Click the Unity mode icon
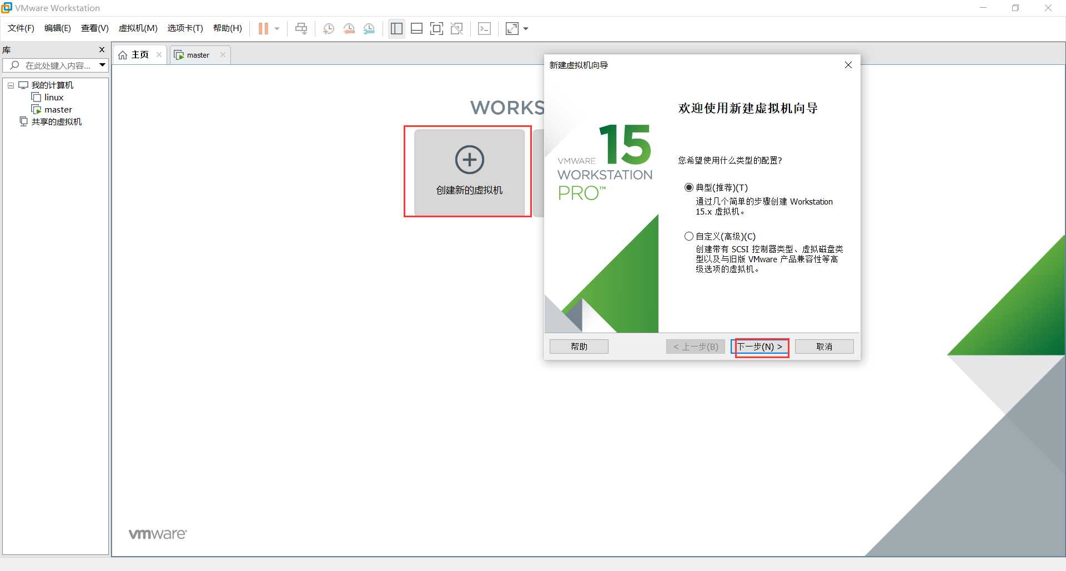The image size is (1066, 571). (x=456, y=28)
